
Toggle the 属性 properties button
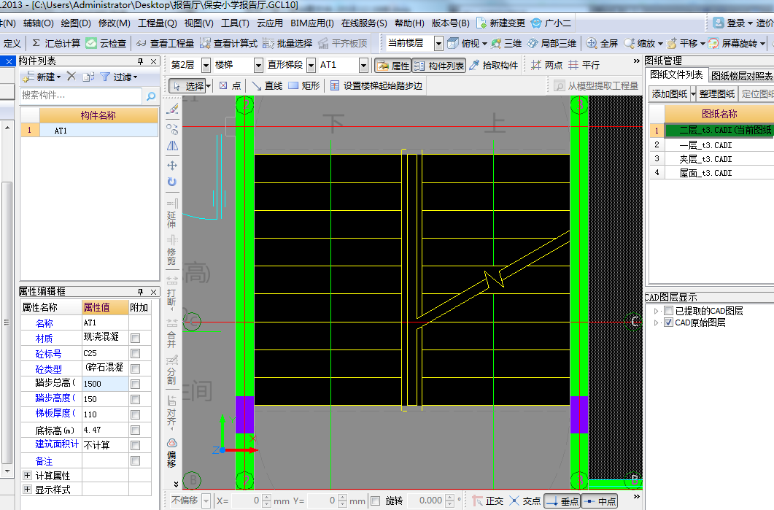tap(393, 65)
